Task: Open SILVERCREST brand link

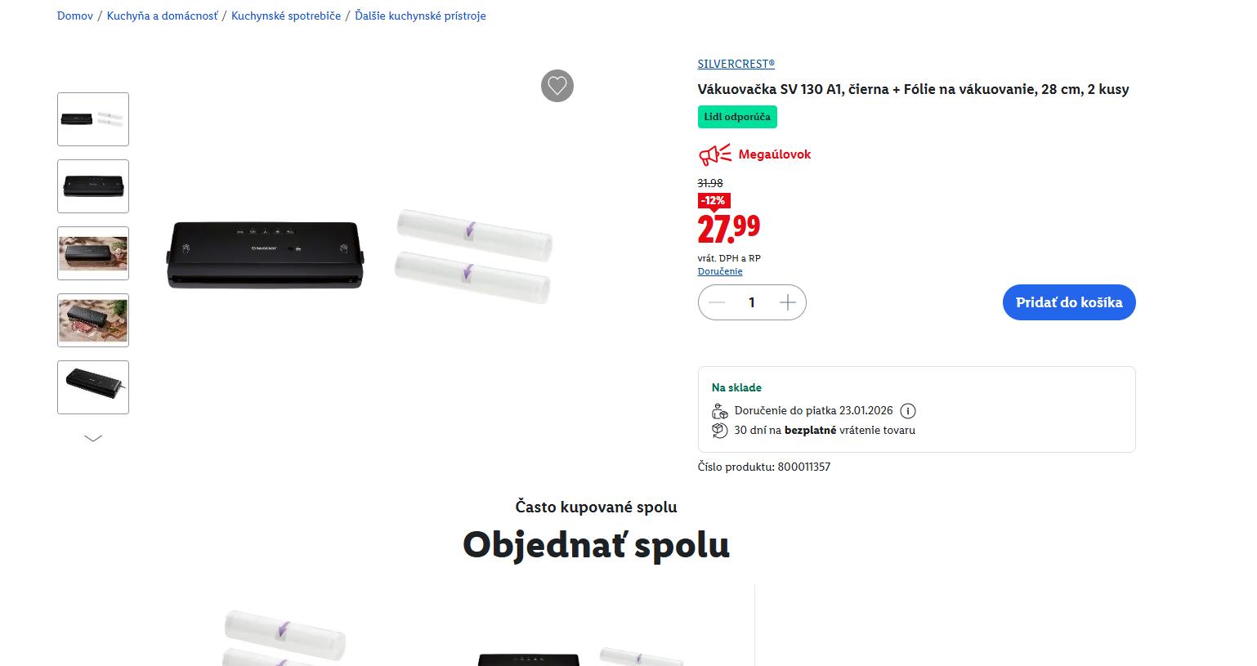Action: coord(736,64)
